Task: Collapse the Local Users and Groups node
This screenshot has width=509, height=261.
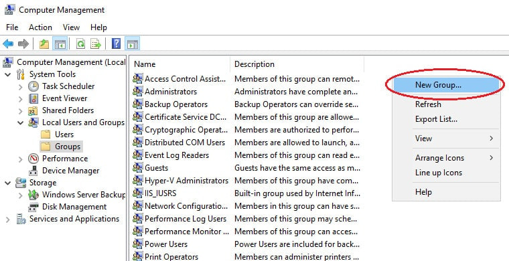Action: click(21, 123)
